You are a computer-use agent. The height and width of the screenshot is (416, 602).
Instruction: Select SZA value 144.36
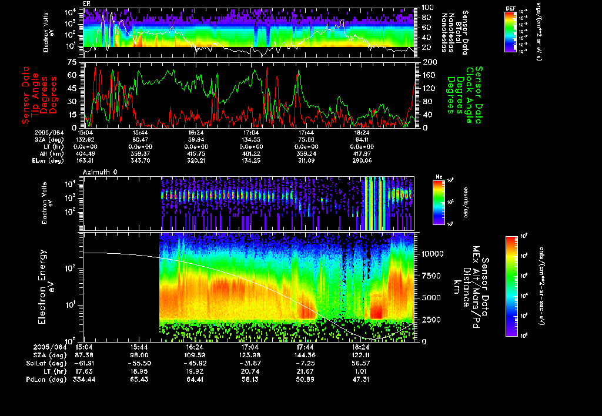pyautogui.click(x=305, y=355)
